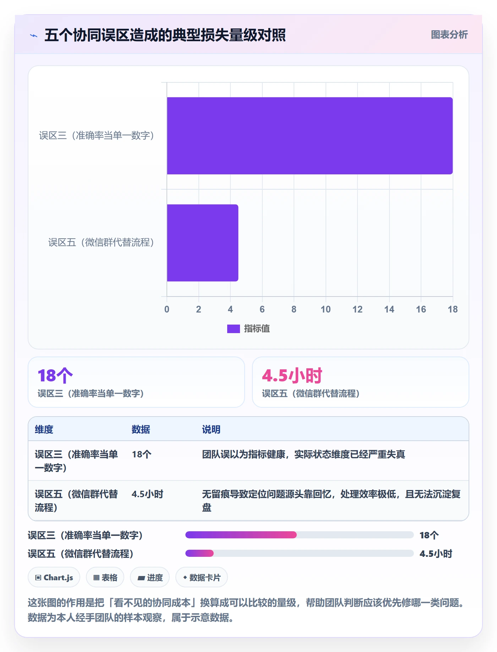497x652 pixels.
Task: Select the 4.5小时 cell in the table
Action: [147, 494]
